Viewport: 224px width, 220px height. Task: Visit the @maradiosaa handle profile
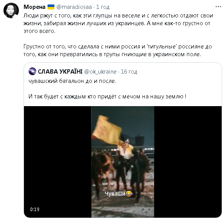(74, 7)
